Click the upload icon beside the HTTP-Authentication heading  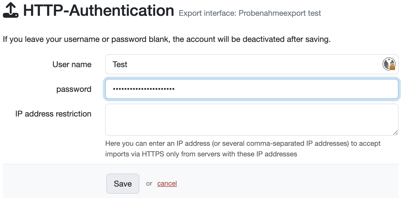click(11, 11)
